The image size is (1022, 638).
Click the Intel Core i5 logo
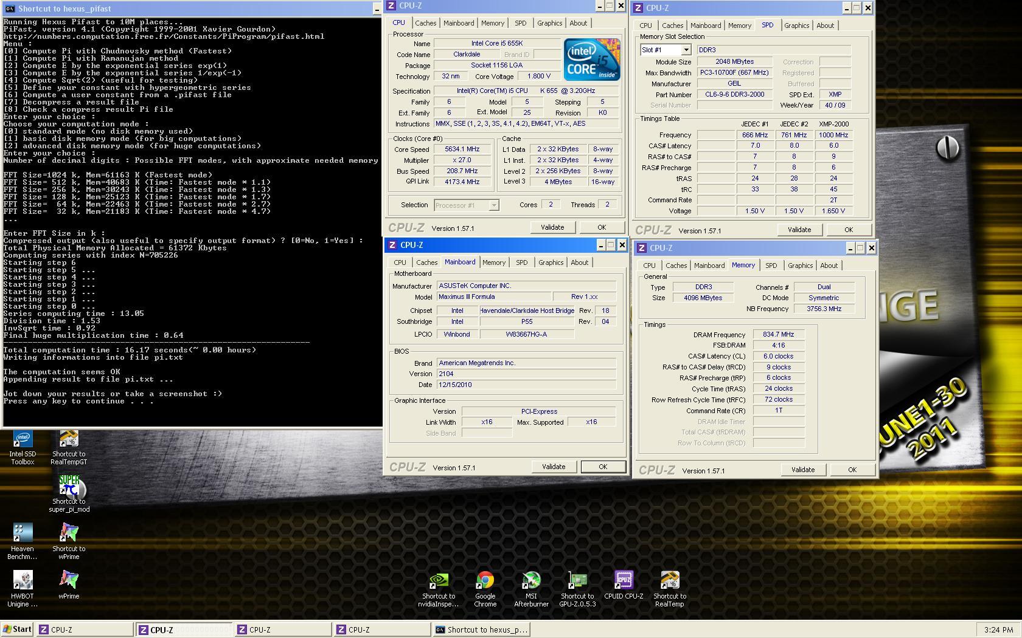[x=591, y=60]
